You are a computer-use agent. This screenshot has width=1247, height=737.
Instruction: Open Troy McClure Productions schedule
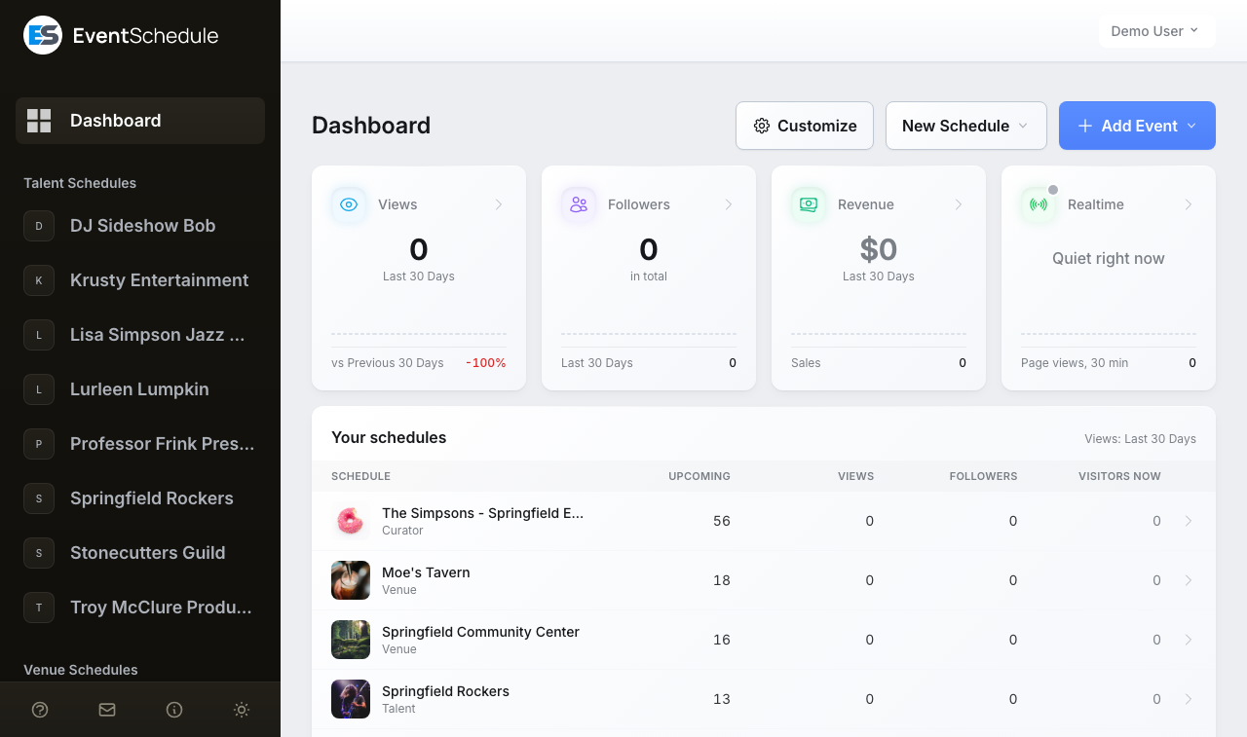140,608
